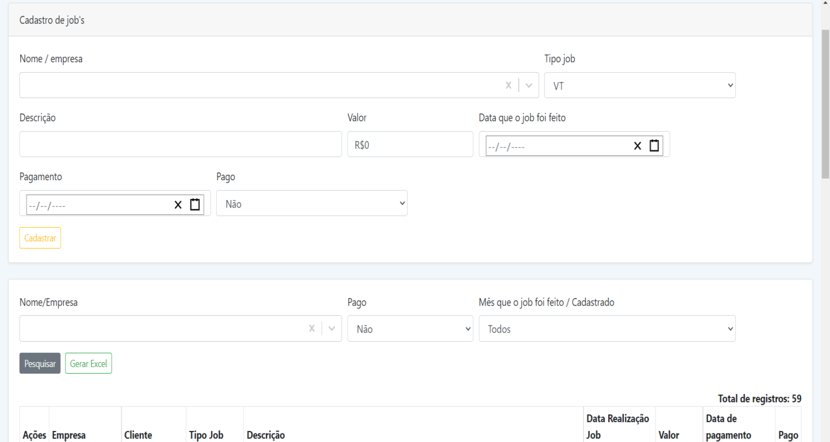Open the Pago dropdown in cadastro form
This screenshot has height=442, width=830.
pos(311,203)
